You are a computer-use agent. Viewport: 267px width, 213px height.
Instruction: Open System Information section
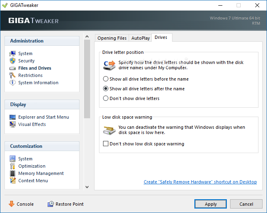point(38,83)
